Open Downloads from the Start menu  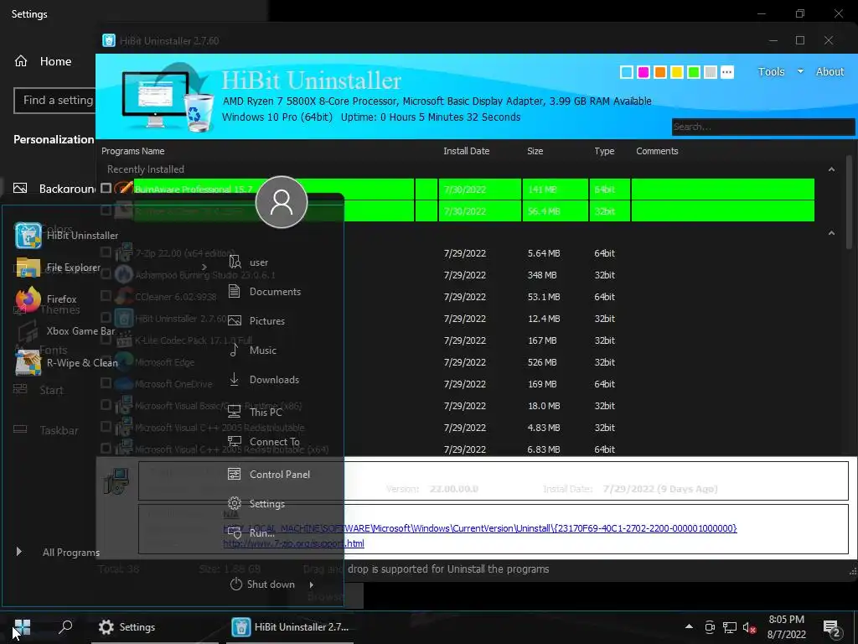click(x=263, y=380)
